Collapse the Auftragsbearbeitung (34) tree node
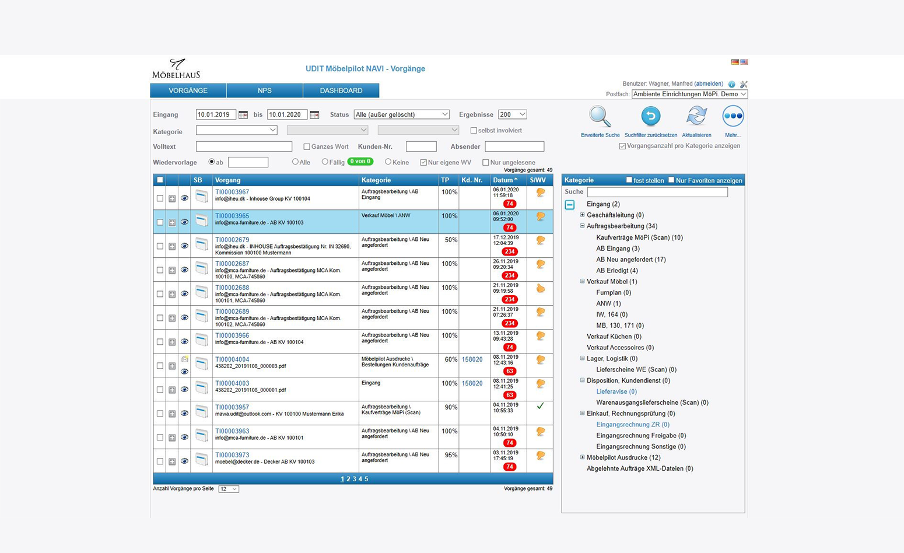904x553 pixels. pyautogui.click(x=582, y=226)
